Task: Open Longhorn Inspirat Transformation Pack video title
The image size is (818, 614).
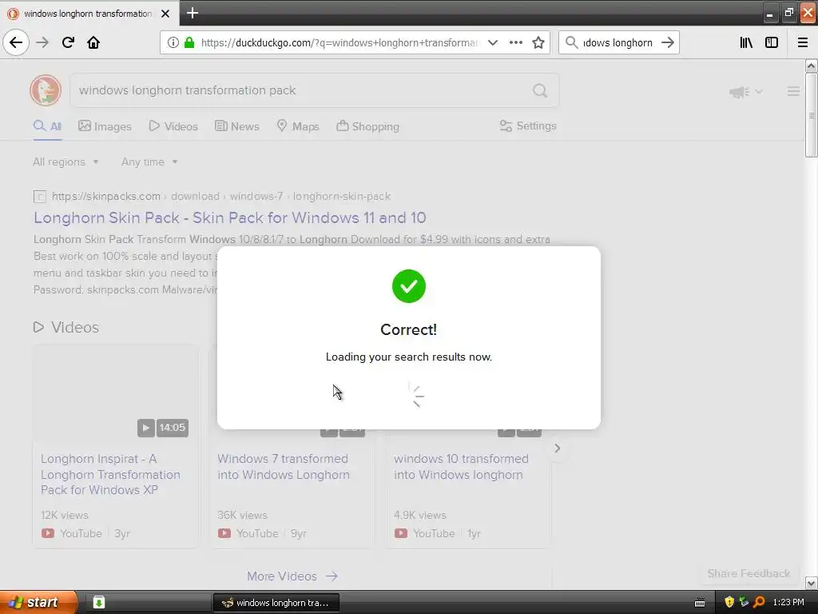Action: [x=110, y=474]
